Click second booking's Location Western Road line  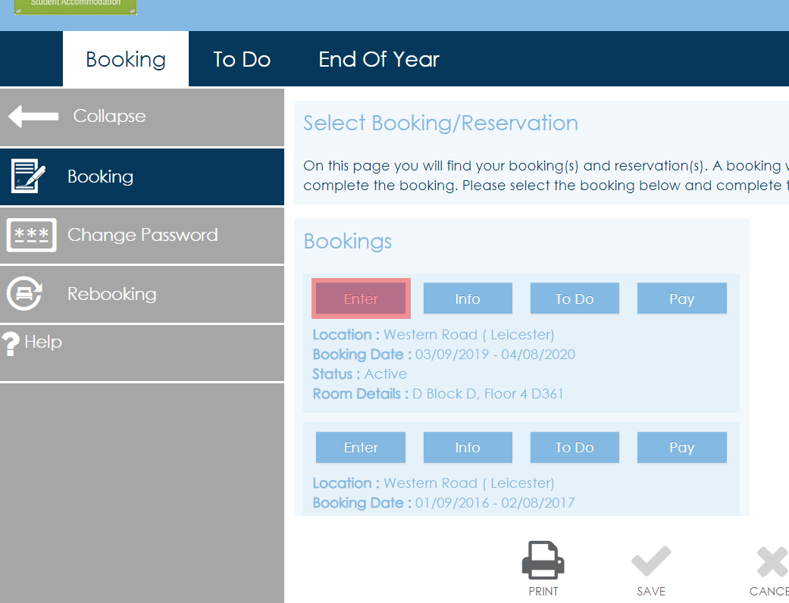[434, 483]
